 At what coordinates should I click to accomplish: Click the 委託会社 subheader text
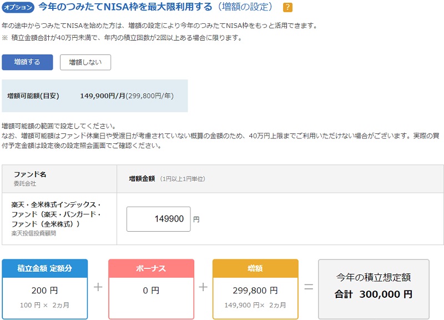25,183
